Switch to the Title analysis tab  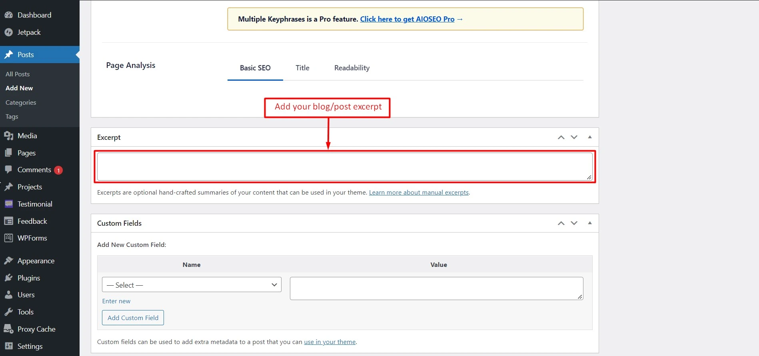pos(302,68)
